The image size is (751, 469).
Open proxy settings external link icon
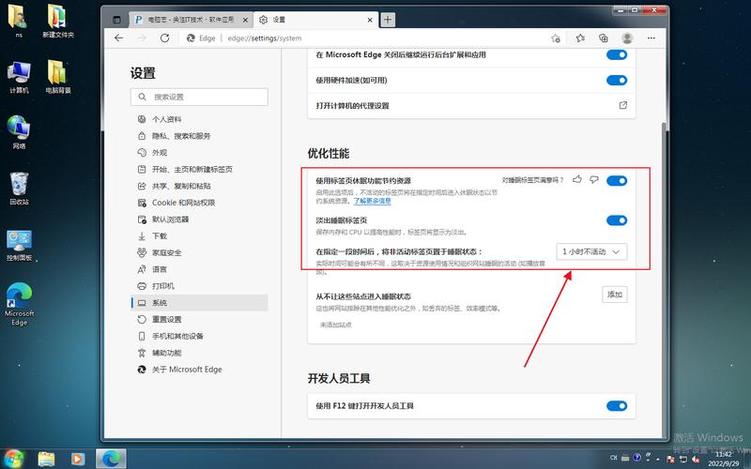[x=622, y=106]
